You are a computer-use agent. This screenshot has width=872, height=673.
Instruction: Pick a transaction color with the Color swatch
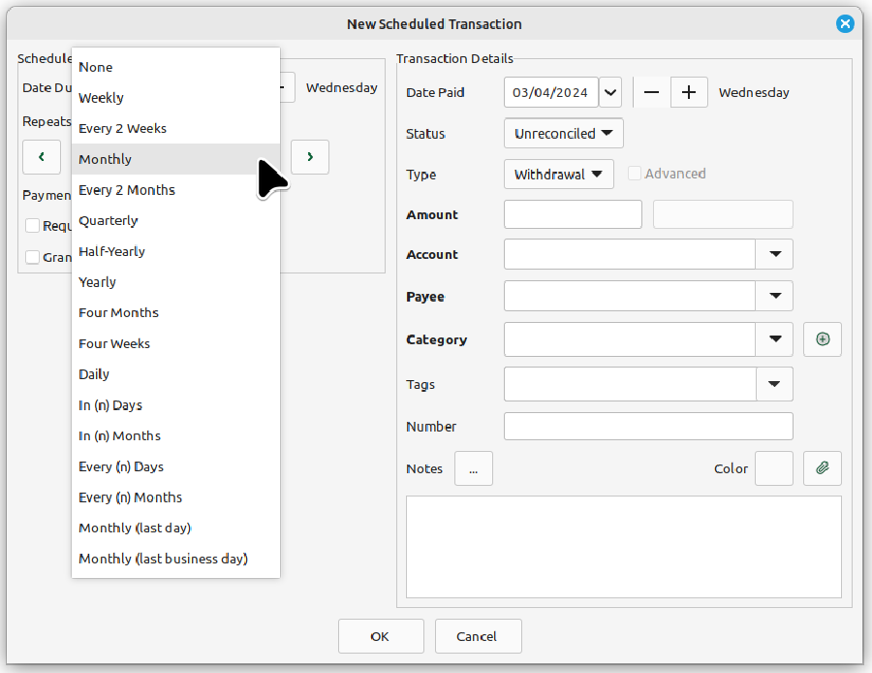tap(773, 468)
